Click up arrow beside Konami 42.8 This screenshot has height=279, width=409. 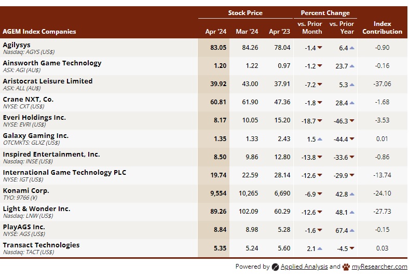pyautogui.click(x=352, y=194)
